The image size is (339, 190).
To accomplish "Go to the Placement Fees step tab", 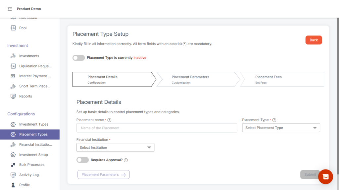I will tap(281, 80).
